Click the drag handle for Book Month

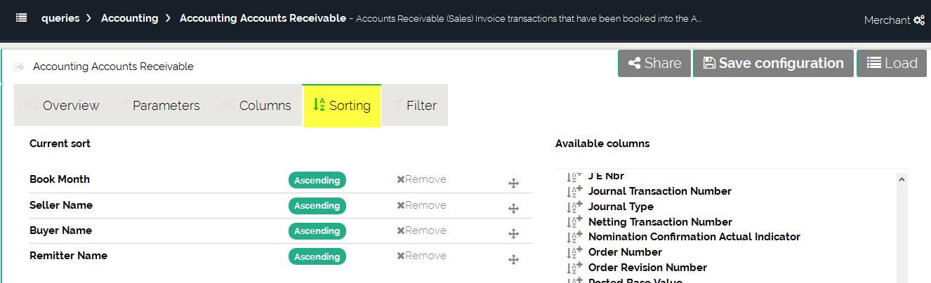click(513, 184)
